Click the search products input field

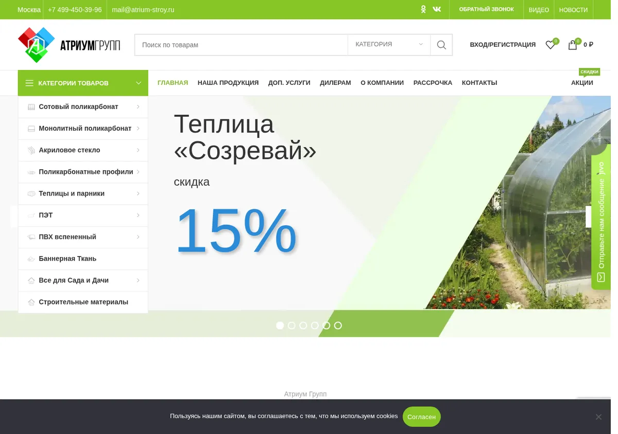pyautogui.click(x=241, y=45)
